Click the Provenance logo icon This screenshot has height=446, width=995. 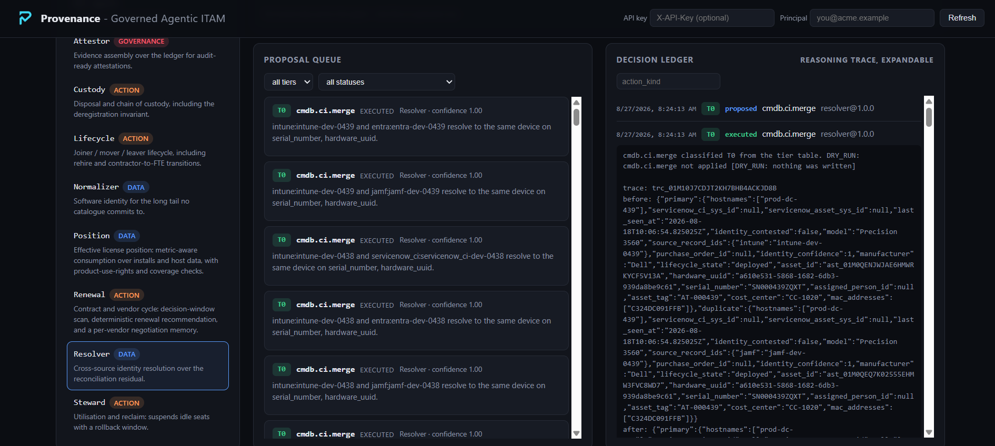coord(25,18)
